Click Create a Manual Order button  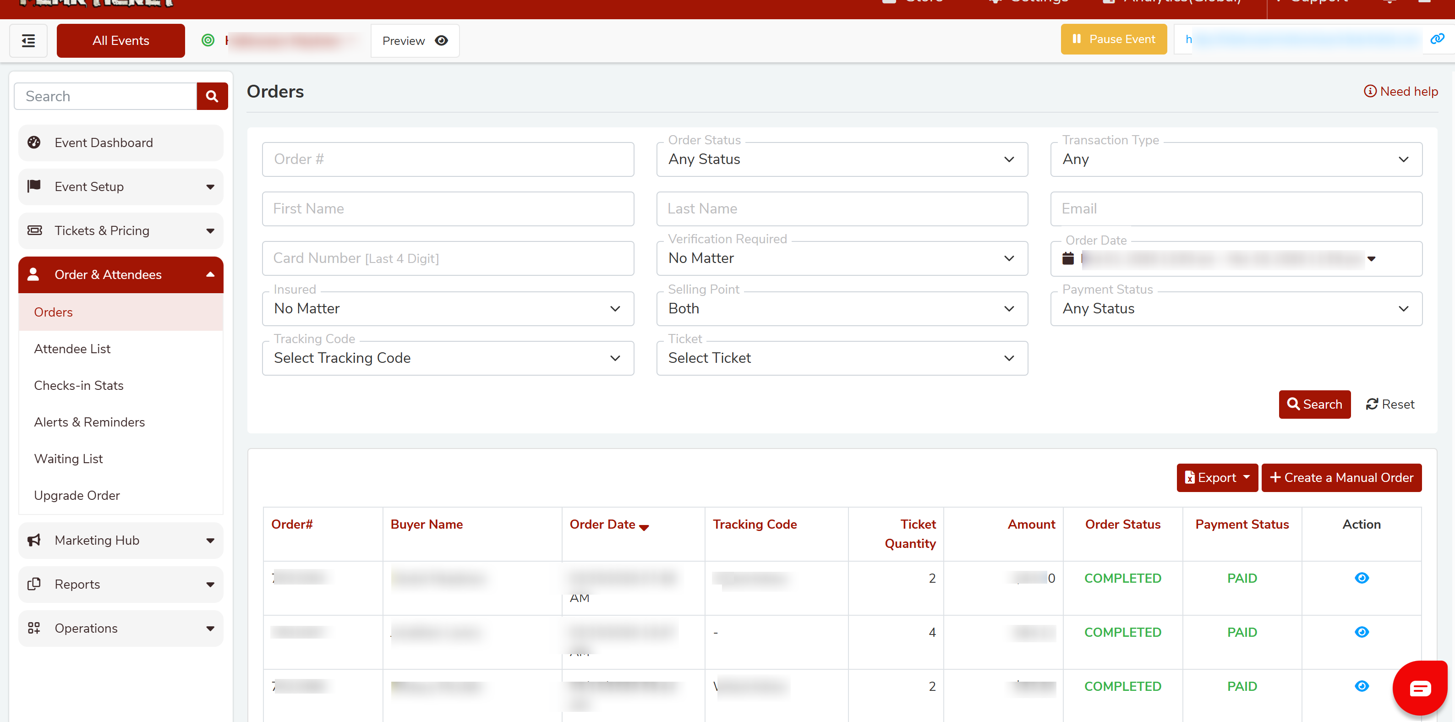(x=1341, y=477)
